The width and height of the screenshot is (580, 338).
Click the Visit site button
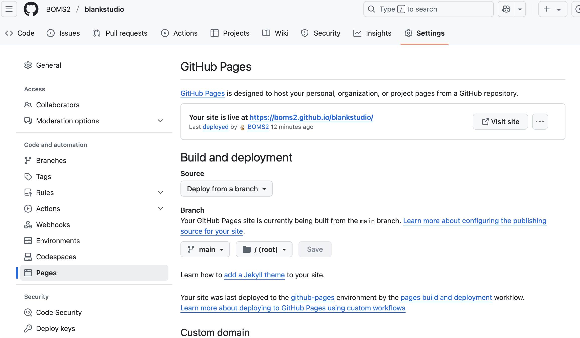click(500, 122)
